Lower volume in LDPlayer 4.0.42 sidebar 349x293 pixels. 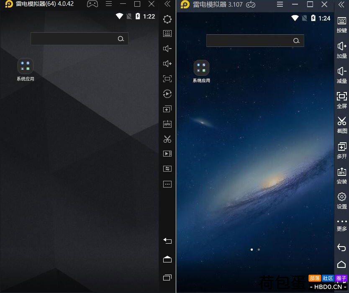(x=167, y=49)
